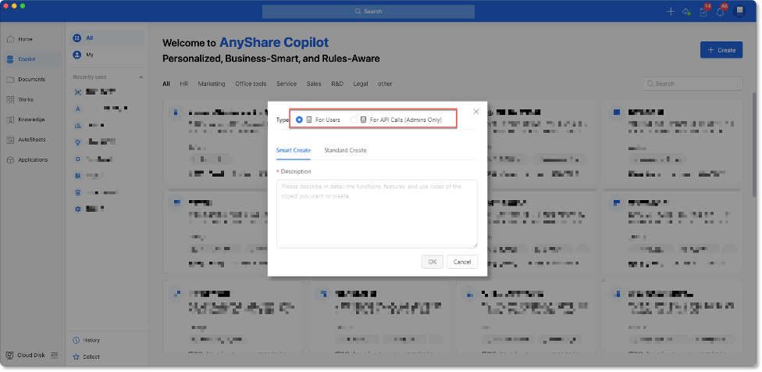The height and width of the screenshot is (372, 762).
Task: Toggle the menu icon beside Cloud Disk
Action: coord(55,355)
